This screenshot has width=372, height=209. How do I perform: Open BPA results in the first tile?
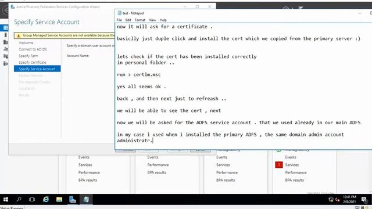[x=88, y=180]
